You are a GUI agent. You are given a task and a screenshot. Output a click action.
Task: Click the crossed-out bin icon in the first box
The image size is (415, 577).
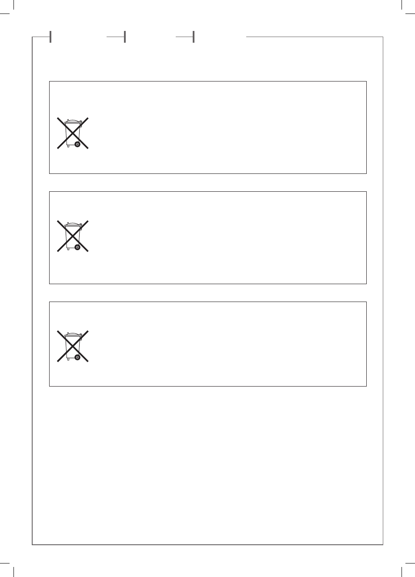coord(73,133)
